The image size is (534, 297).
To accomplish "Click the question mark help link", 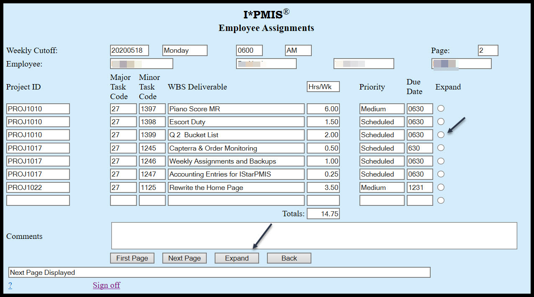I will point(10,285).
